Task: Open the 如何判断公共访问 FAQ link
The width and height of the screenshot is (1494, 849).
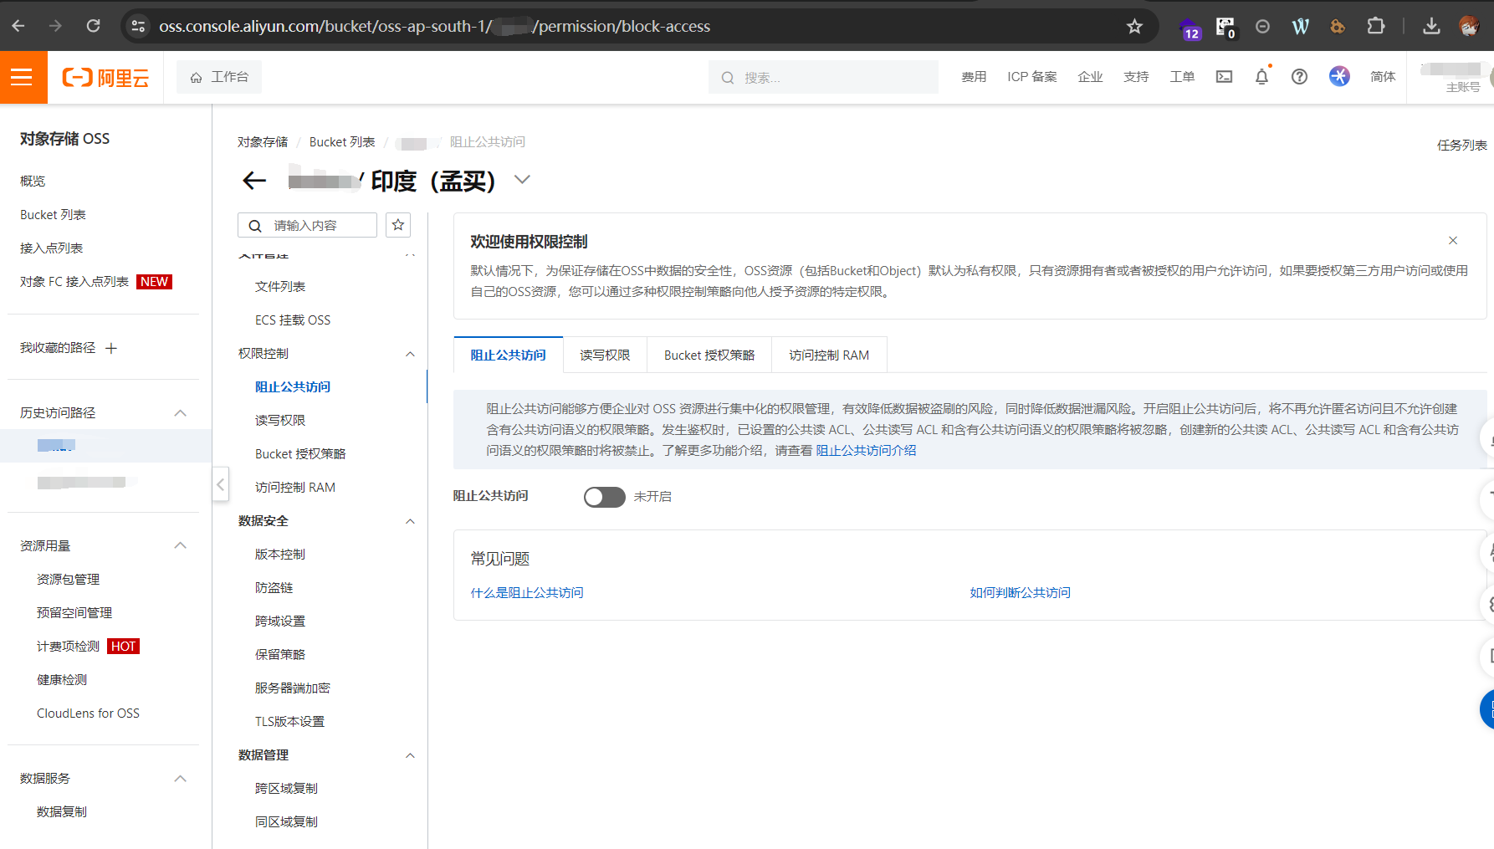Action: pos(1020,592)
